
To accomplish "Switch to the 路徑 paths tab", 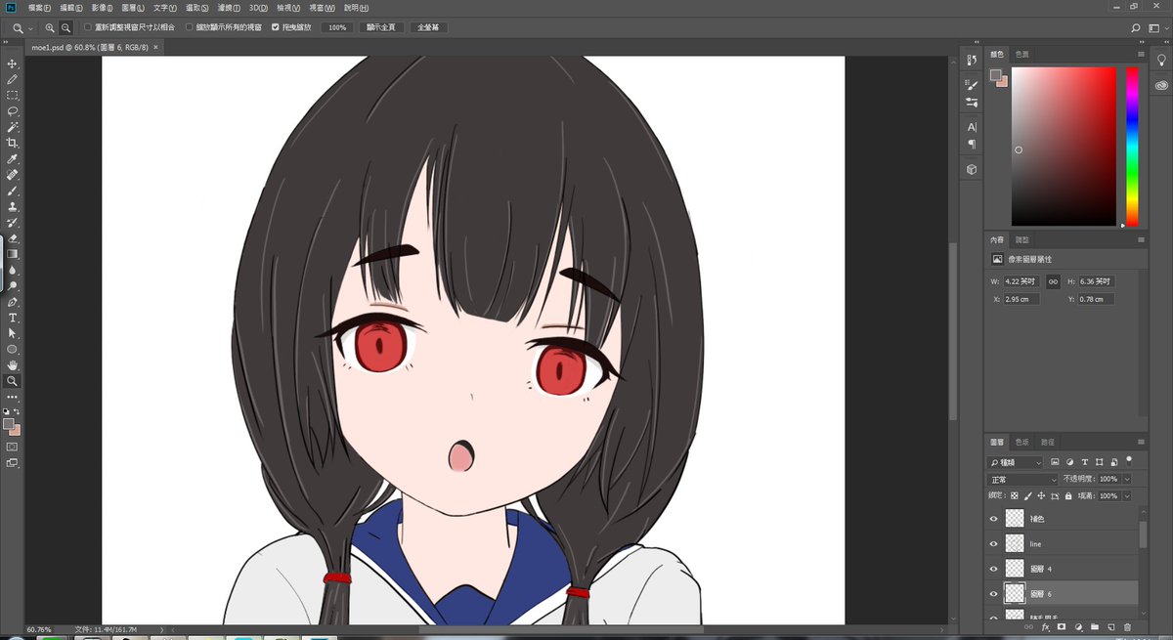I will pos(1047,442).
